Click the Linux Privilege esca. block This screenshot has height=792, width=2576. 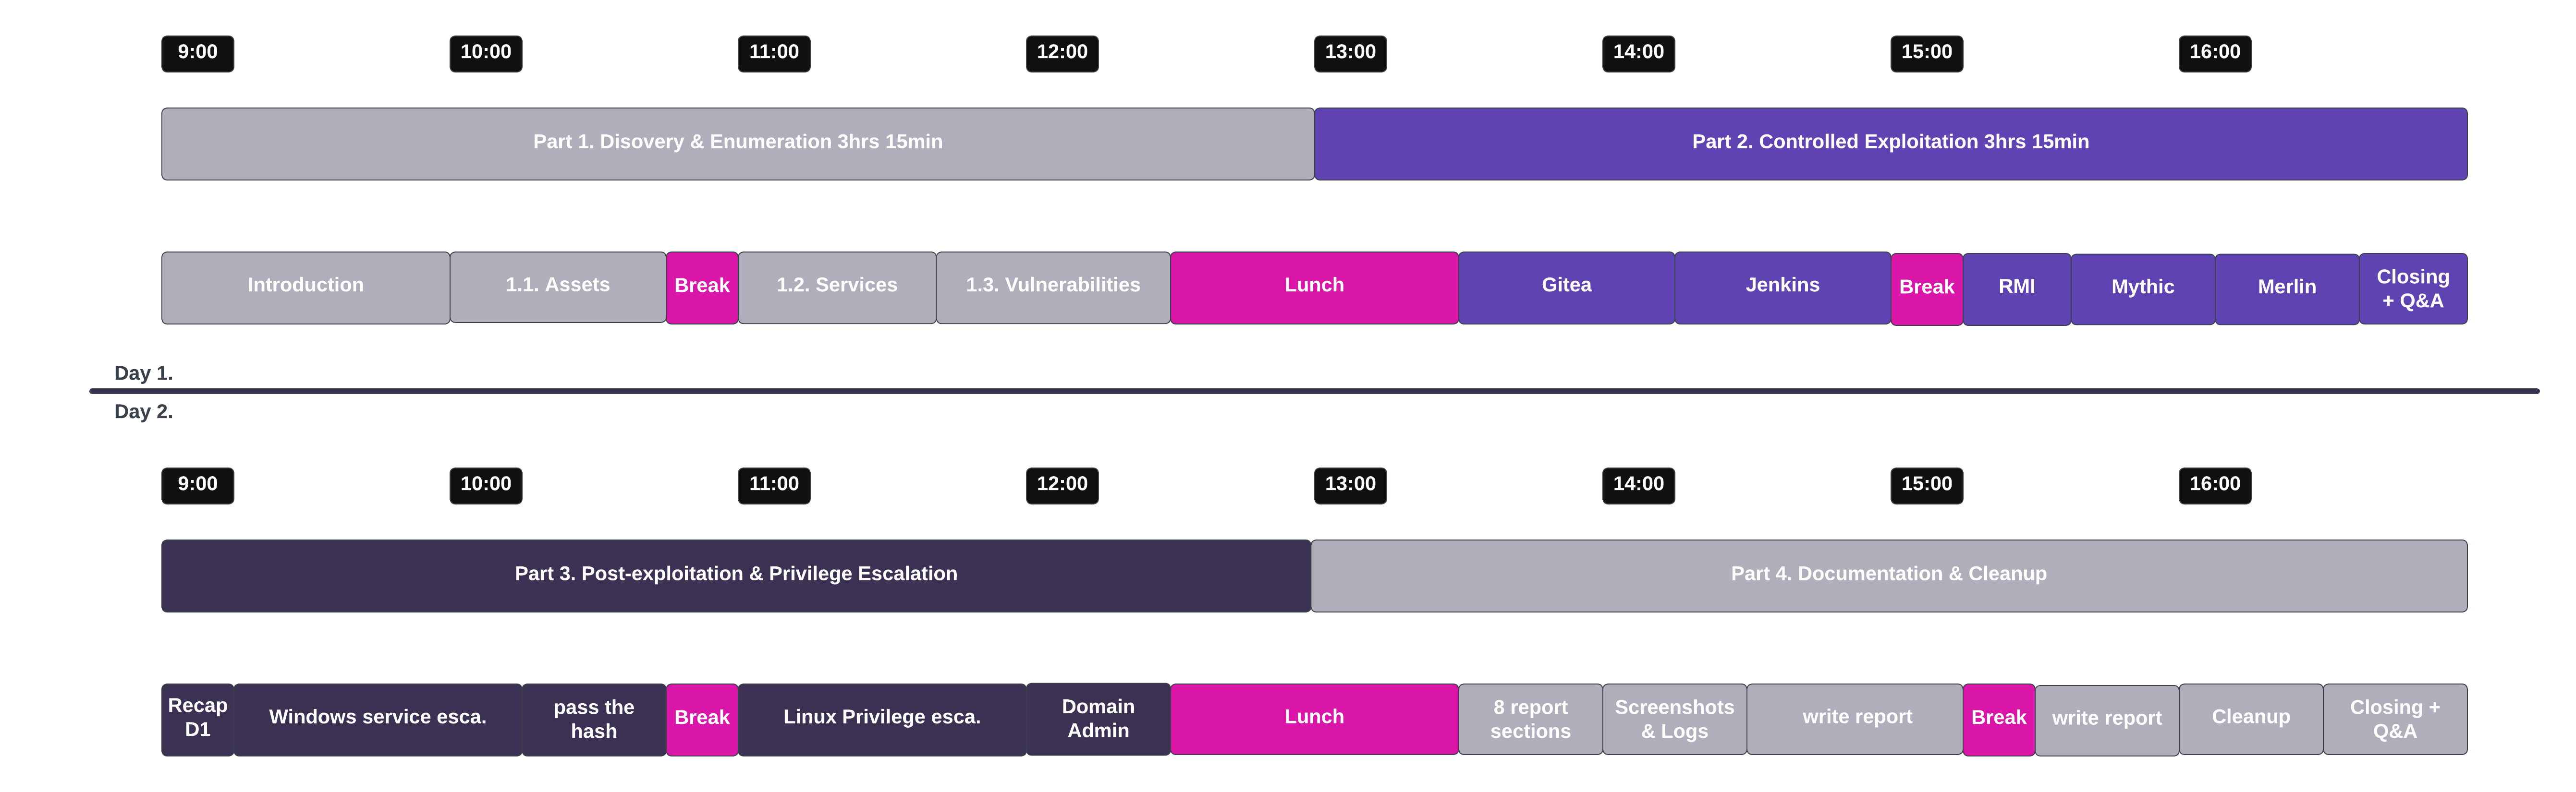coord(881,718)
